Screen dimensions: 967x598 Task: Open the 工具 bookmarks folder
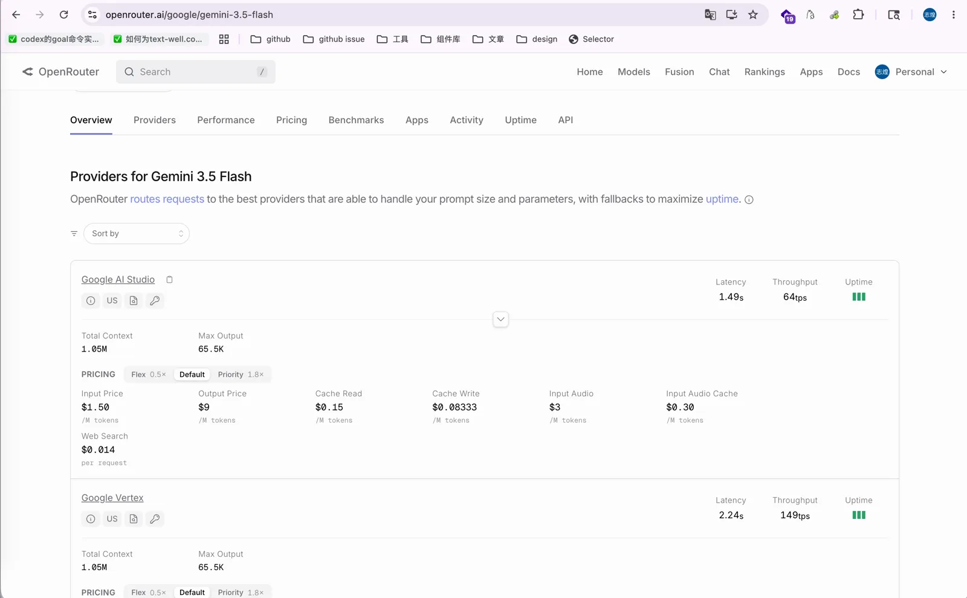tap(392, 39)
